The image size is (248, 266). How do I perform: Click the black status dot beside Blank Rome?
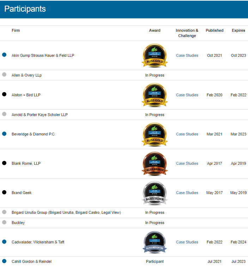[4, 163]
